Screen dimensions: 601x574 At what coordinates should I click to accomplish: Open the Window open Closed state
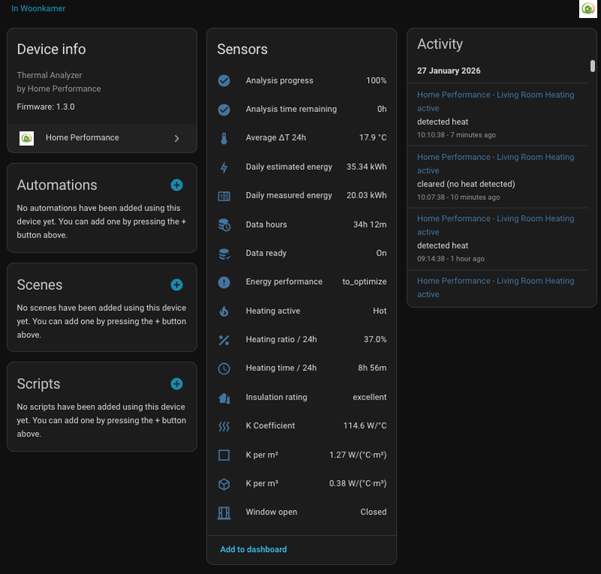(x=373, y=512)
